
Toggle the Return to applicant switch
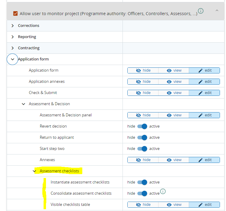[x=142, y=138]
